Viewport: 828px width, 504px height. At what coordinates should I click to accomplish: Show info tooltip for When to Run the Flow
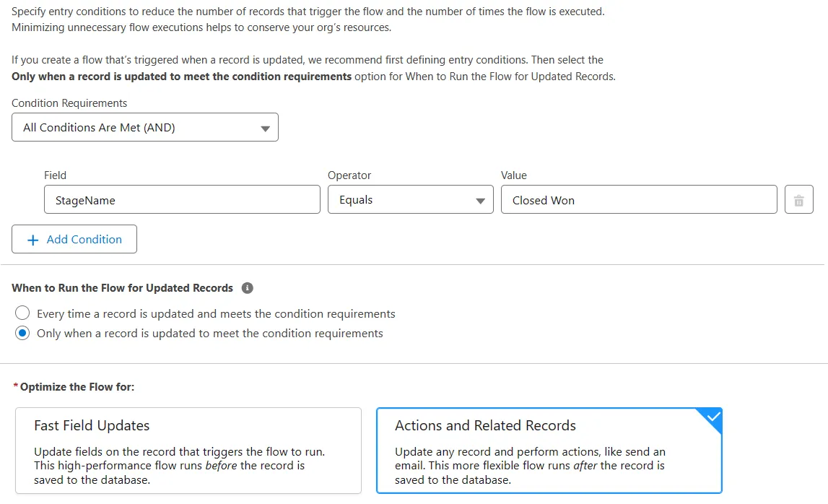(247, 288)
